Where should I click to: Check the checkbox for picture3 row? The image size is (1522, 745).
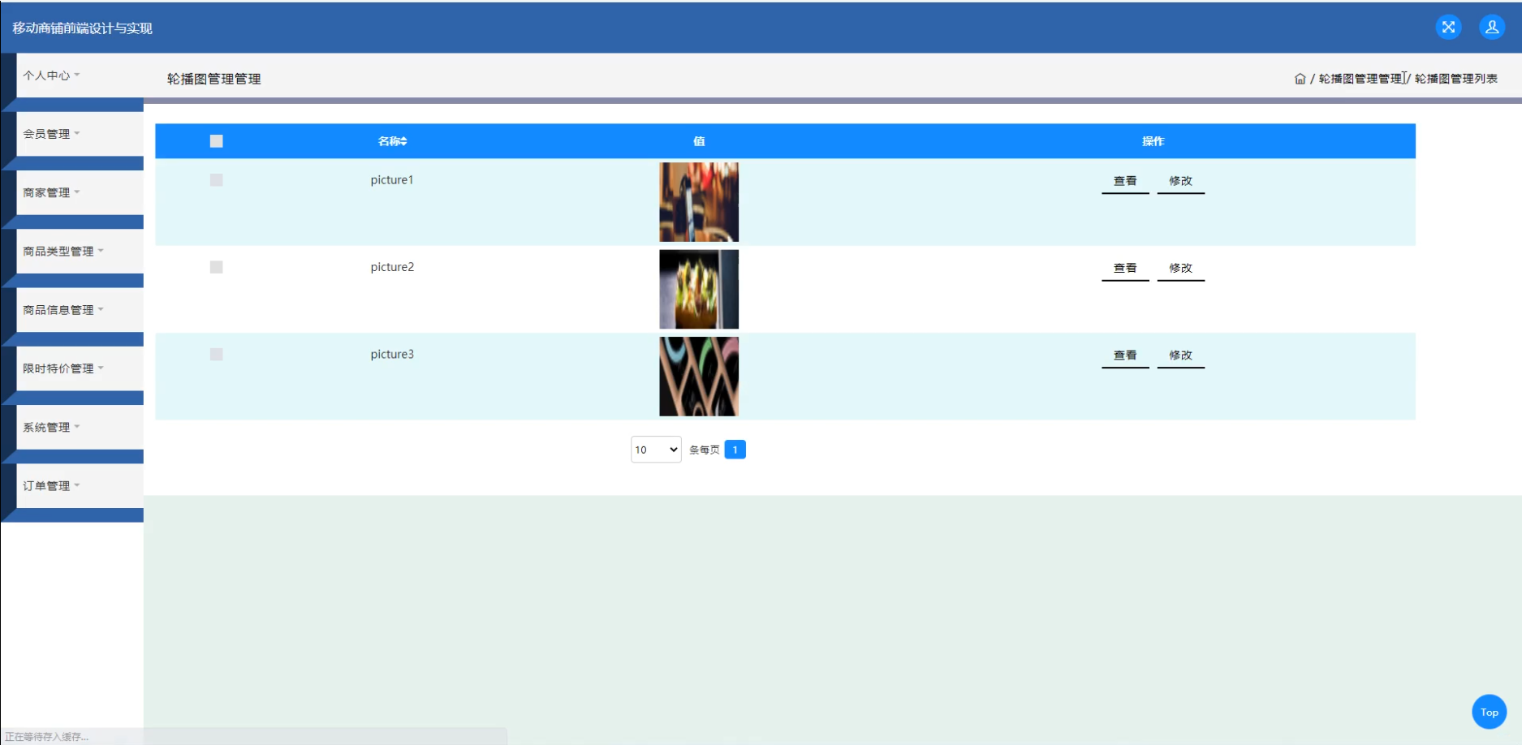[x=216, y=354]
